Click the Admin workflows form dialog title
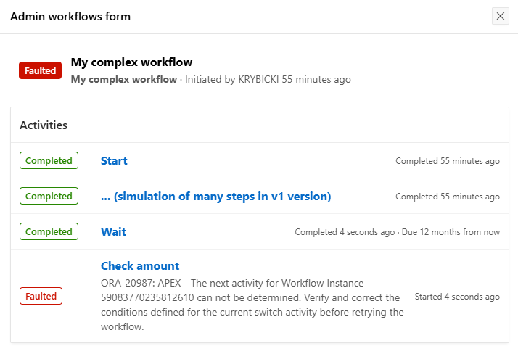Image resolution: width=518 pixels, height=346 pixels. click(70, 16)
